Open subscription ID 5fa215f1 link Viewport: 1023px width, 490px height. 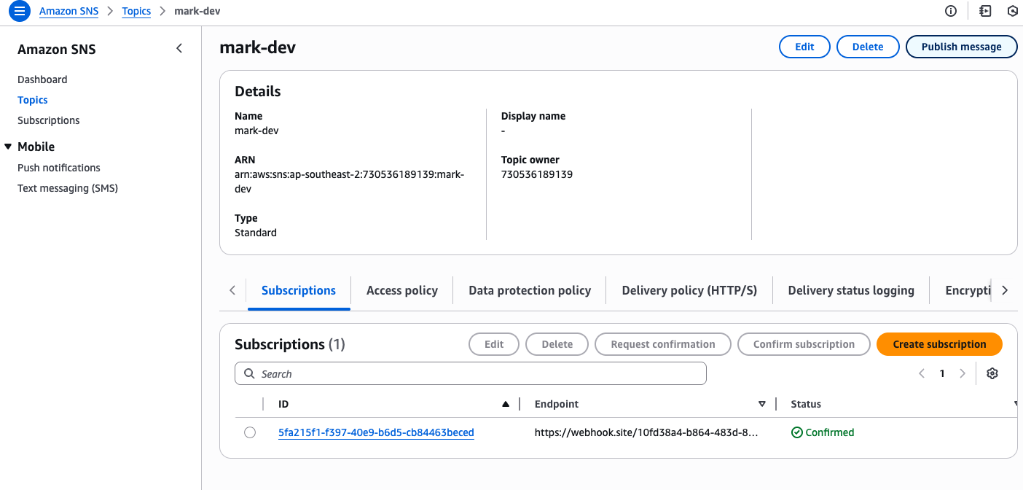[x=376, y=432]
